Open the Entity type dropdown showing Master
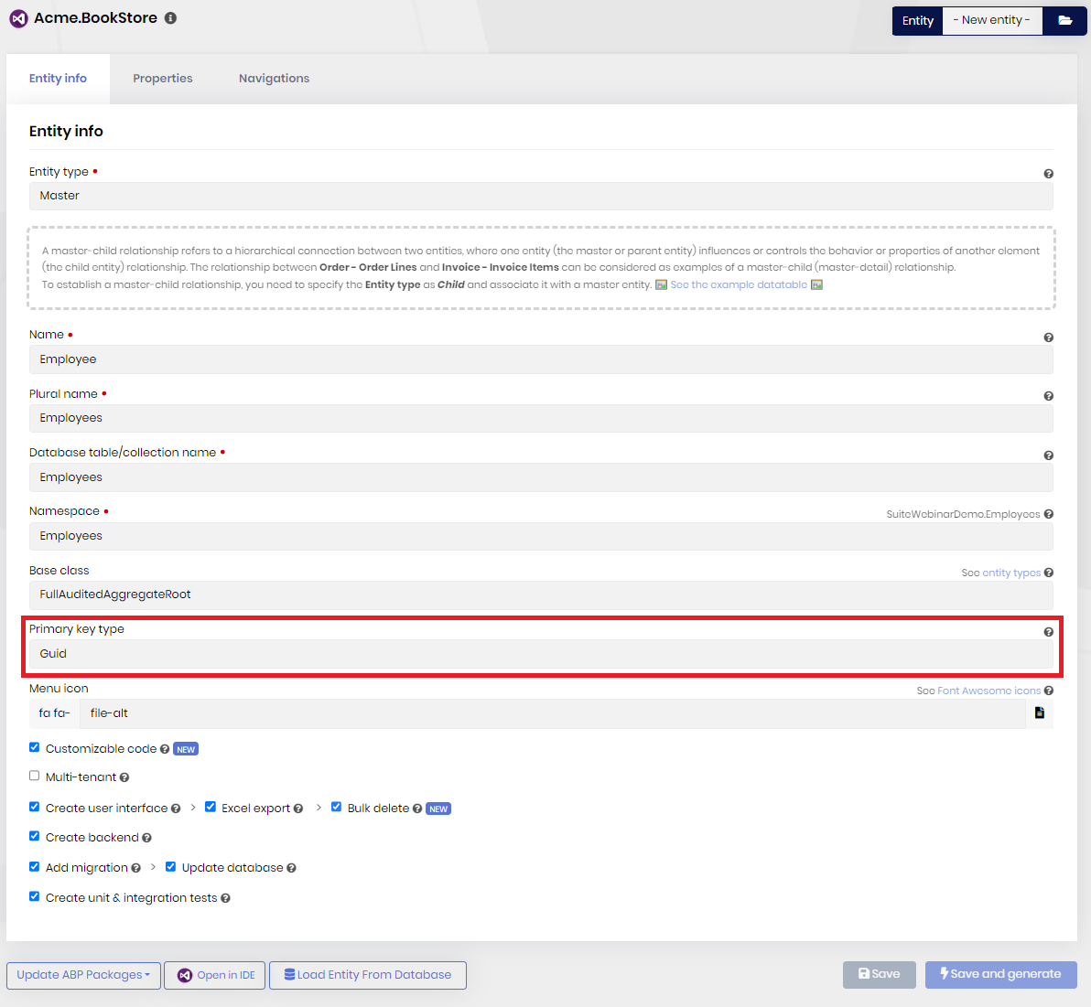This screenshot has width=1091, height=1007. pos(541,195)
